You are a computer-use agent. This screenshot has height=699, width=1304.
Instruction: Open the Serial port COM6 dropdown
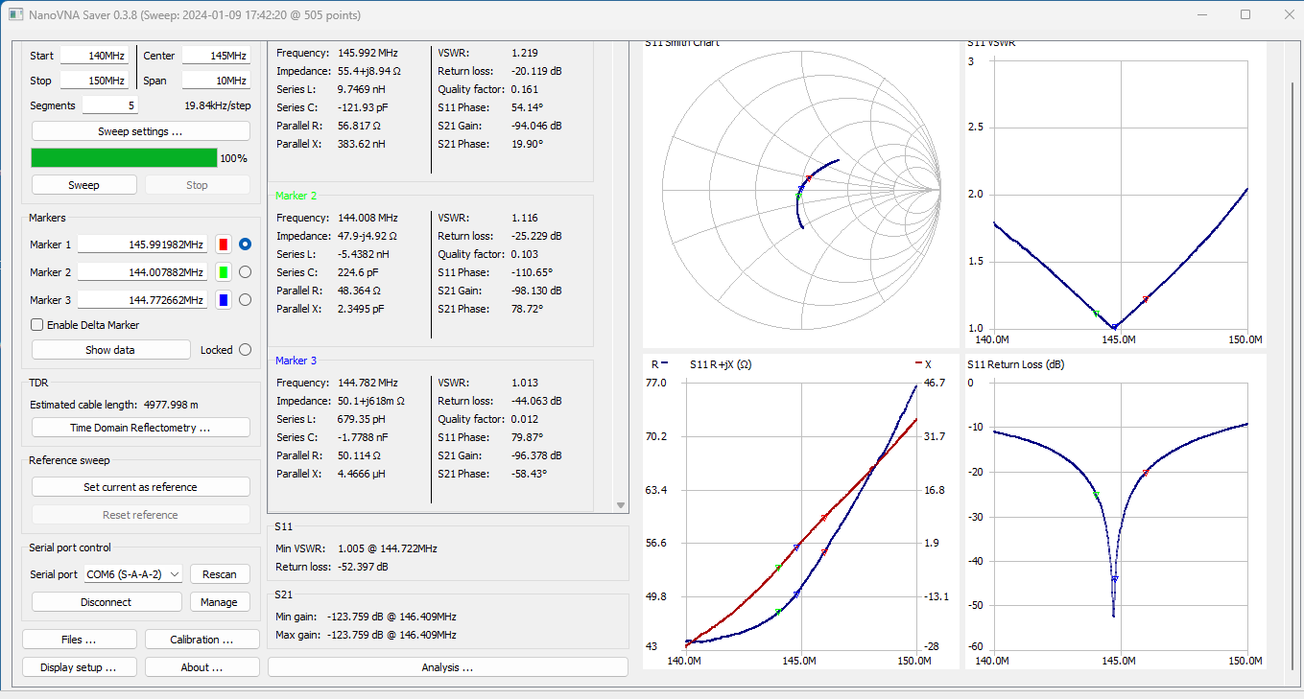[132, 574]
